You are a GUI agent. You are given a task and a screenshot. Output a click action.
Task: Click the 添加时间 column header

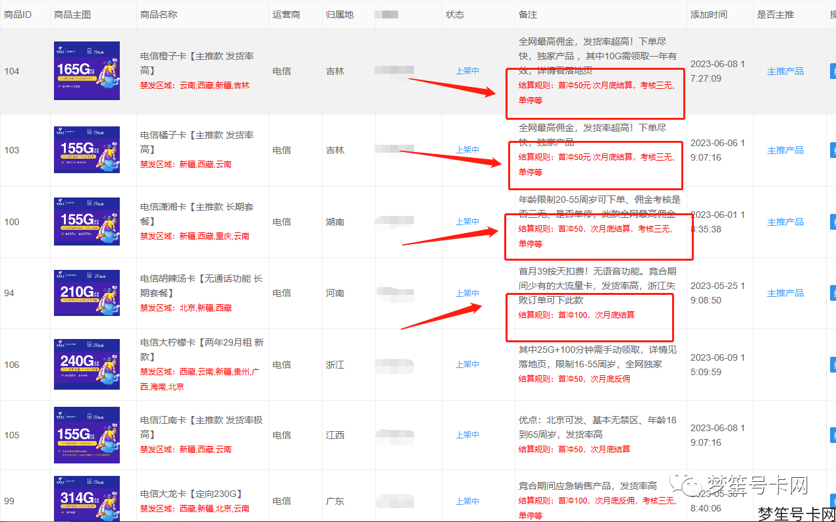coord(709,14)
